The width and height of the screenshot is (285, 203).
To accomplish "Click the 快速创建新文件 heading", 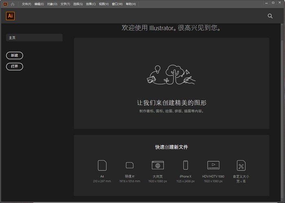I will (171, 147).
